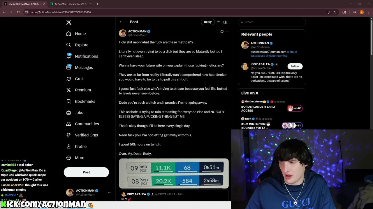Go back with the Post arrow

[x=121, y=22]
